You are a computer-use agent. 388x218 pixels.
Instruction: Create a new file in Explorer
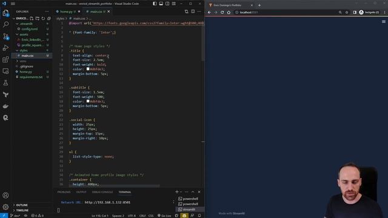coord(32,19)
